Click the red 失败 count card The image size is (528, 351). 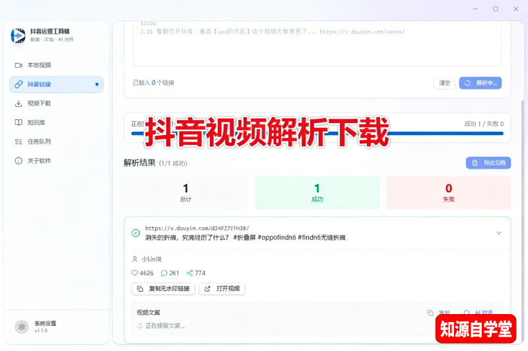click(x=449, y=193)
